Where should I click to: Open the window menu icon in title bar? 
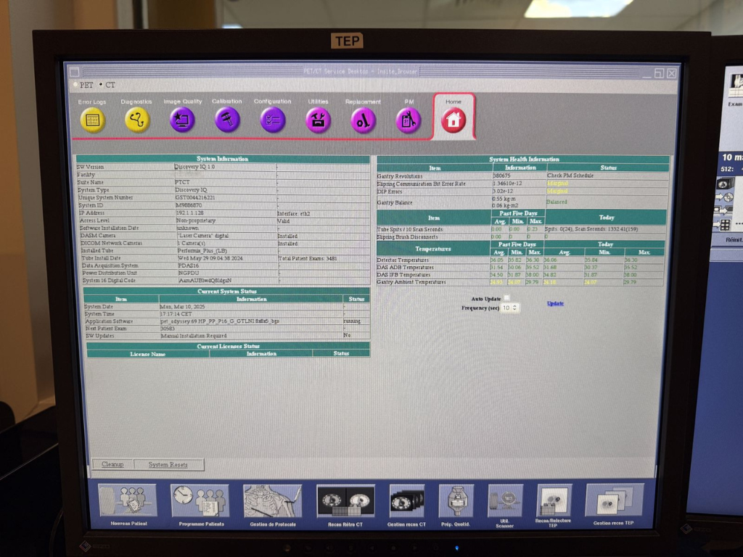coord(75,72)
